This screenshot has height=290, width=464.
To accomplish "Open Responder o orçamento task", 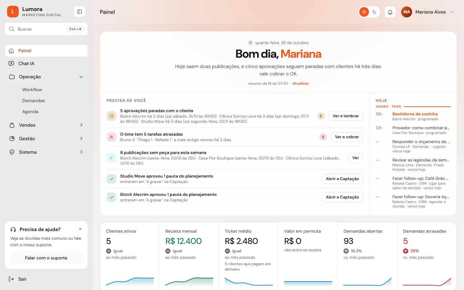I will pyautogui.click(x=413, y=146).
